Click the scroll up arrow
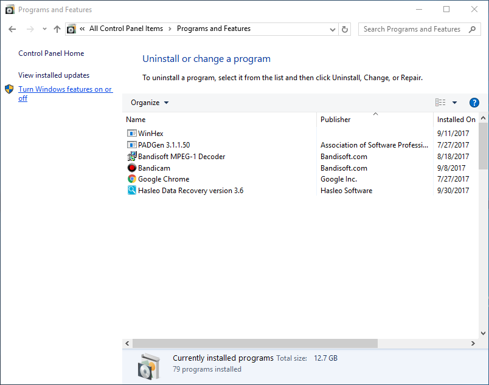Viewport: 489px width, 385px height. (x=483, y=118)
